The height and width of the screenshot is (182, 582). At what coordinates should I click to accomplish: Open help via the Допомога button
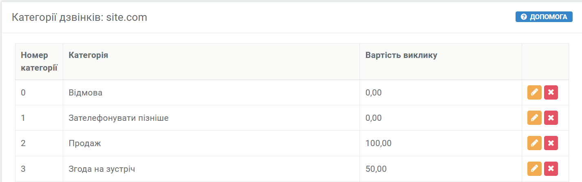tap(544, 17)
